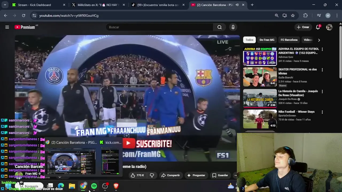Mute the Canción Barcelona tab audio icon
The height and width of the screenshot is (192, 342).
click(x=237, y=5)
